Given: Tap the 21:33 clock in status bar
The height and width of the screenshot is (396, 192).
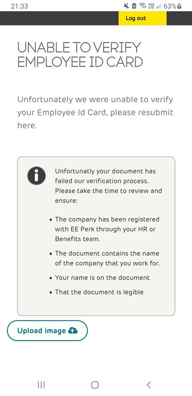Looking at the screenshot, I should pos(19,6).
